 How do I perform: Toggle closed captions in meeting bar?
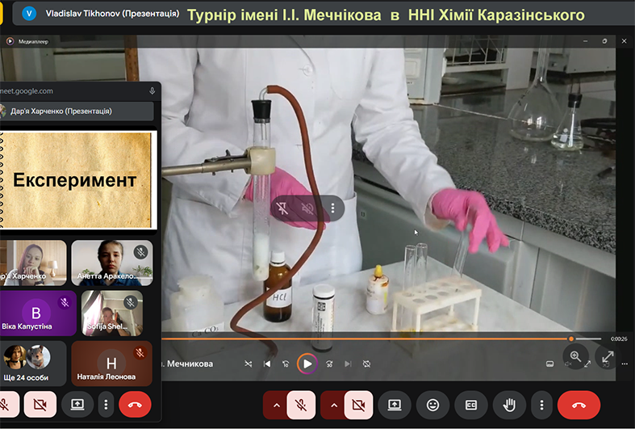[471, 404]
